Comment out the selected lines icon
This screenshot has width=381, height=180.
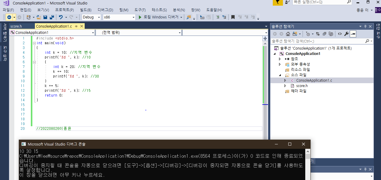point(217,17)
